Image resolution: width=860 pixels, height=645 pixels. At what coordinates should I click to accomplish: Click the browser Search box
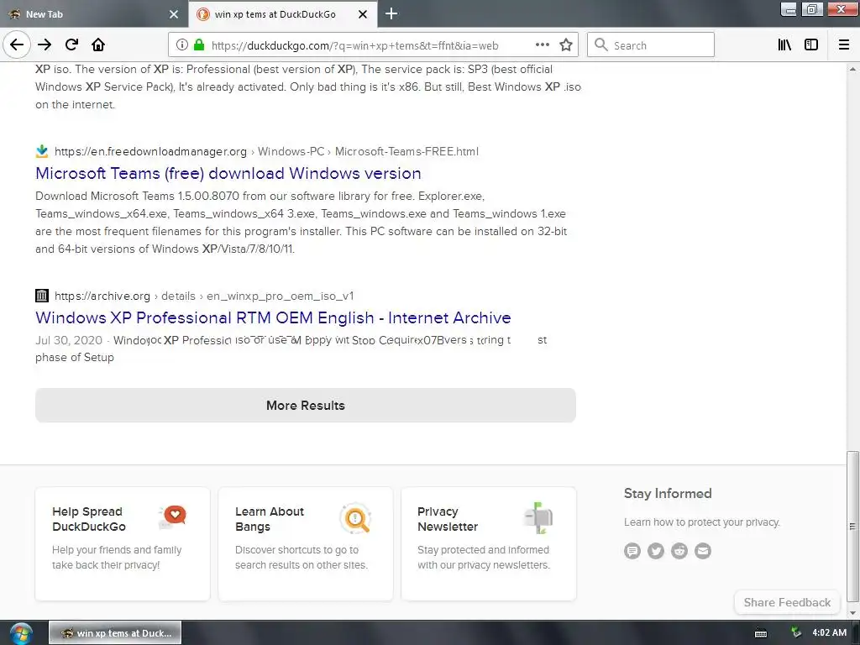[651, 45]
